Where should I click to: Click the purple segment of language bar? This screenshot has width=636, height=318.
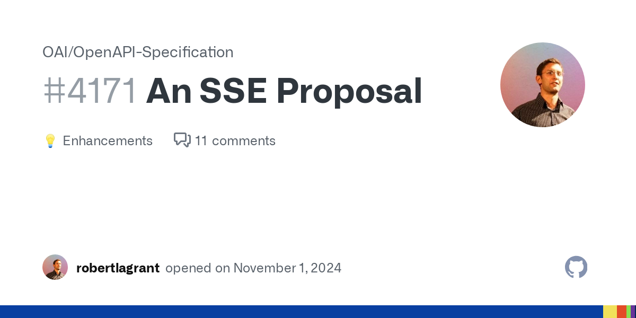click(633, 312)
